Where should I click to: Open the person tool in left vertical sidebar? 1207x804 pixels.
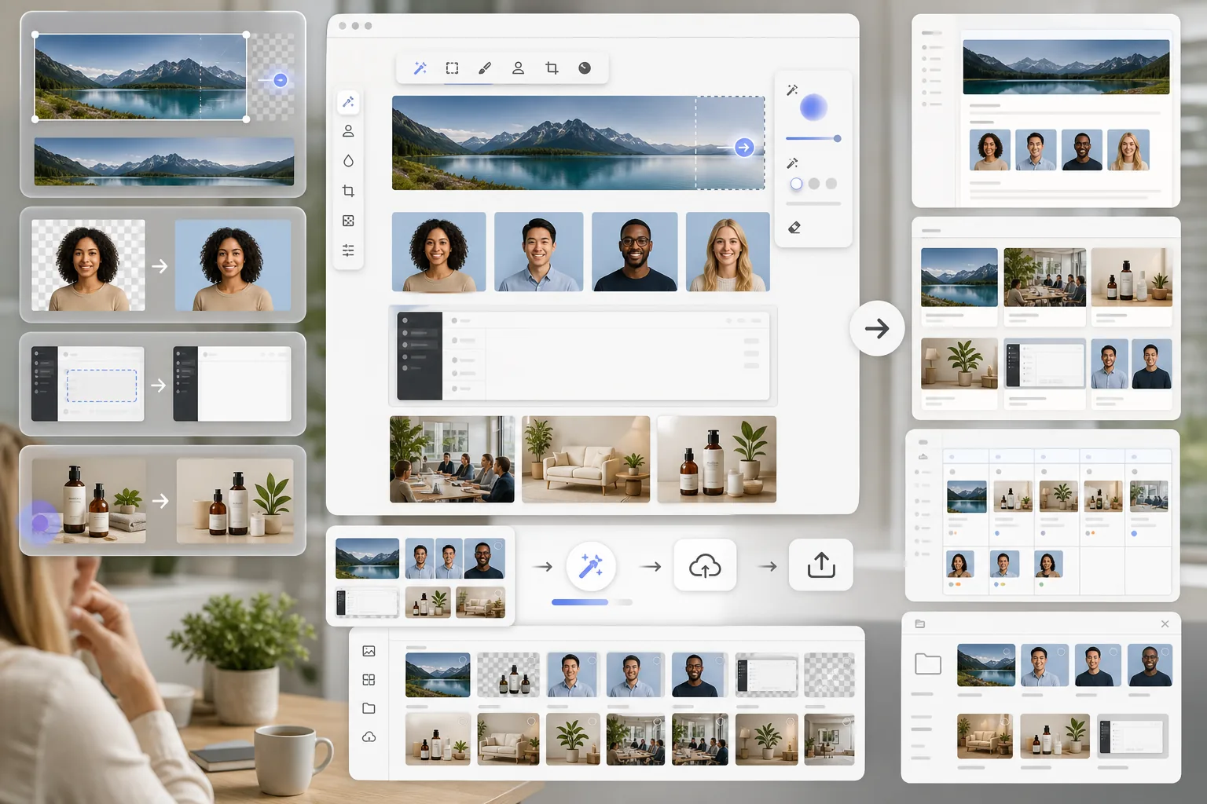point(348,131)
